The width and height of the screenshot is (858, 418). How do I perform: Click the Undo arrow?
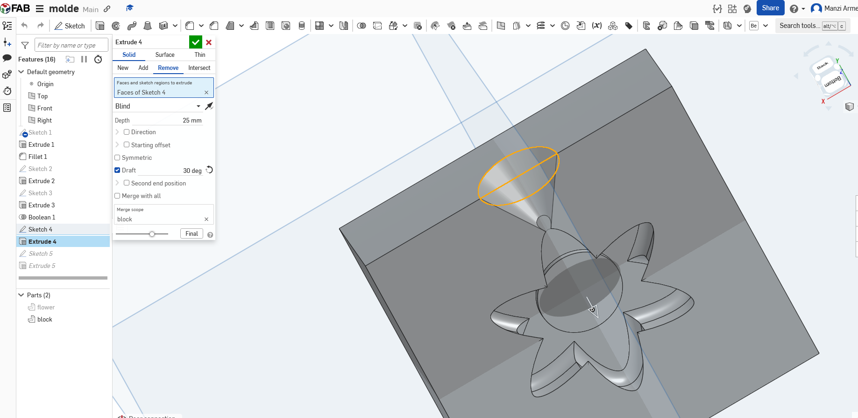(x=24, y=26)
